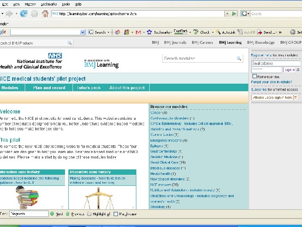Go to the browser Home page icon

(x=45, y=14)
